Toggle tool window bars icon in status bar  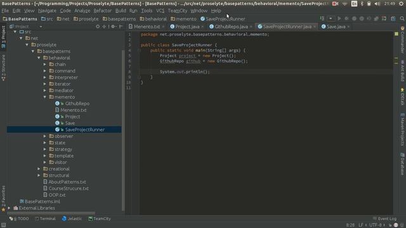(3, 225)
